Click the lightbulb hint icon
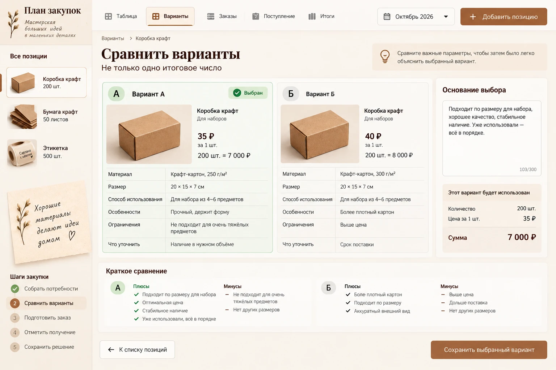556x370 pixels. [x=385, y=57]
